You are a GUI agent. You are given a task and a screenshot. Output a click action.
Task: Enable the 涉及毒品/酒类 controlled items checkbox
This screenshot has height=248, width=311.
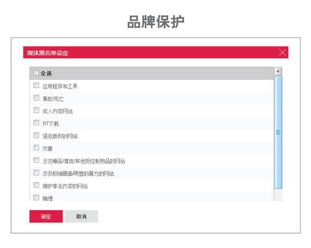[36, 160]
